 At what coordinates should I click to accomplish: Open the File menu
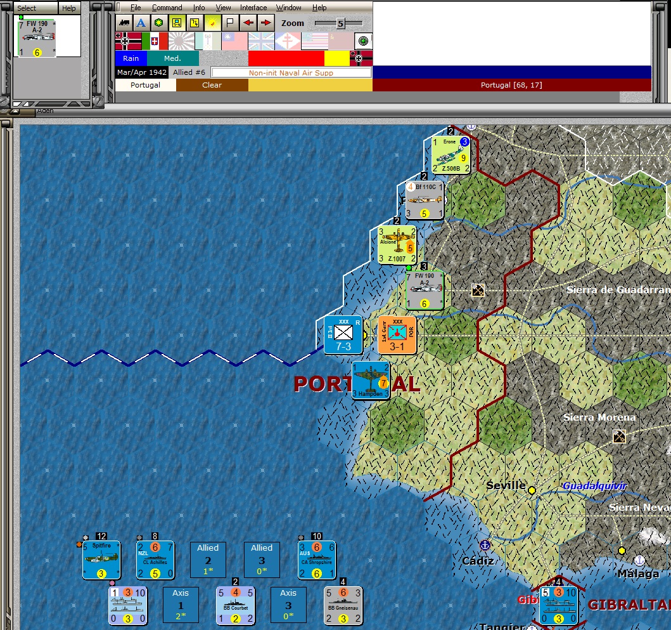click(x=136, y=8)
